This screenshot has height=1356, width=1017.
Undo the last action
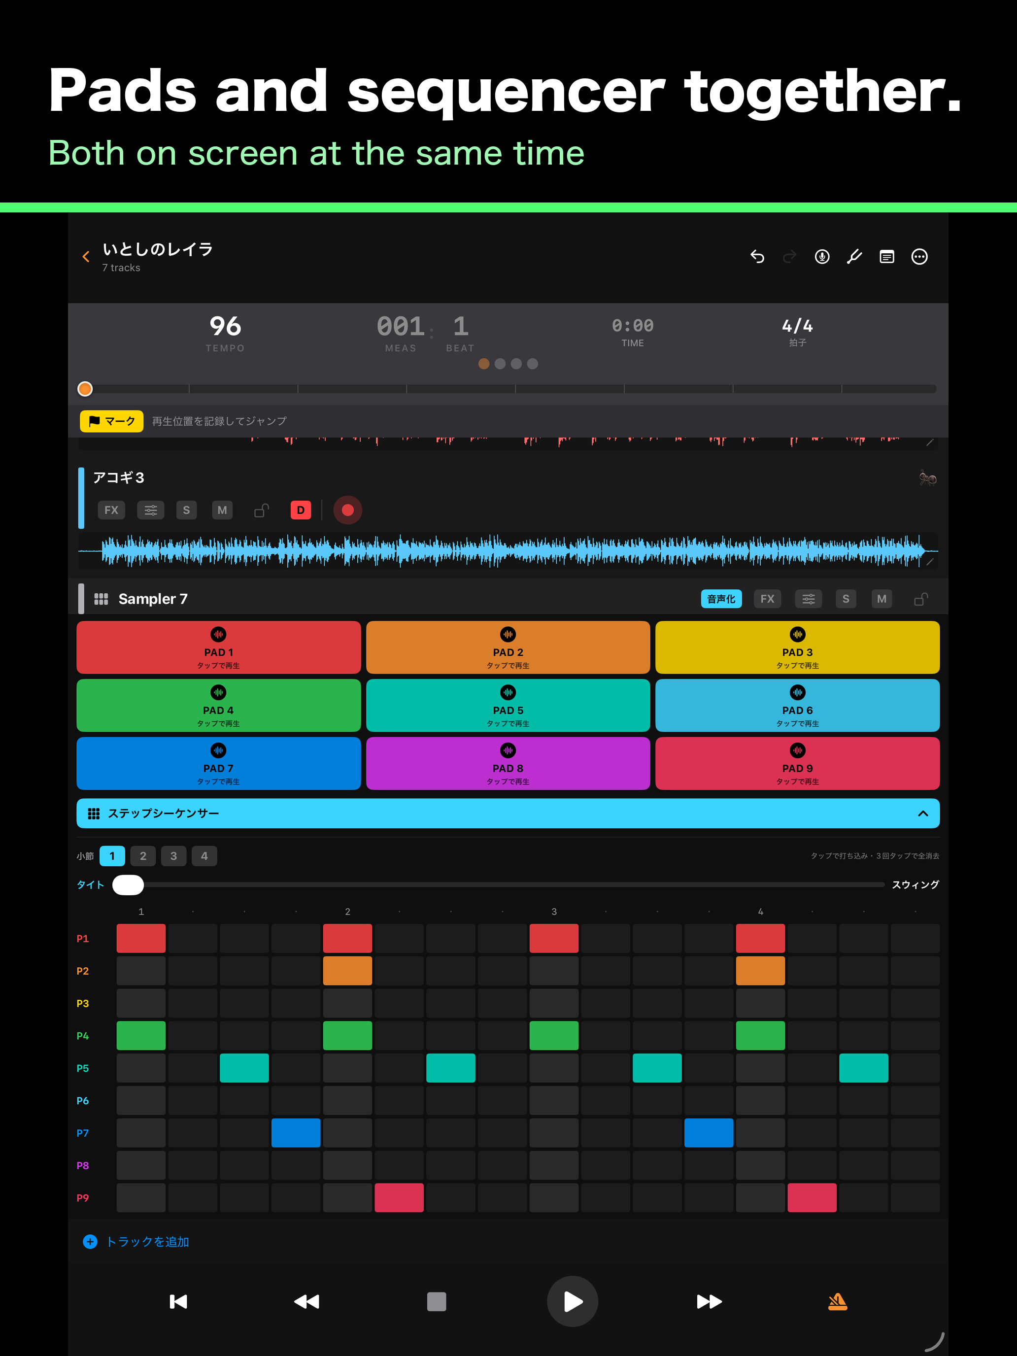(x=757, y=256)
